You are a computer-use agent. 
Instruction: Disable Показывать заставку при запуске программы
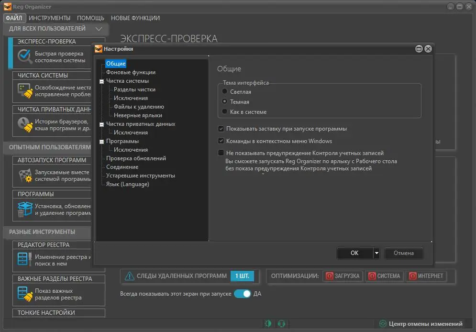222,128
